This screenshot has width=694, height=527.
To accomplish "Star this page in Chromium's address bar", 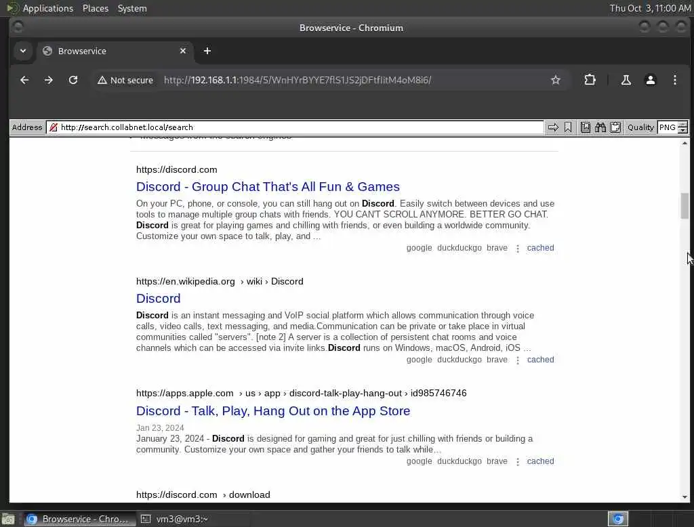I will (556, 80).
